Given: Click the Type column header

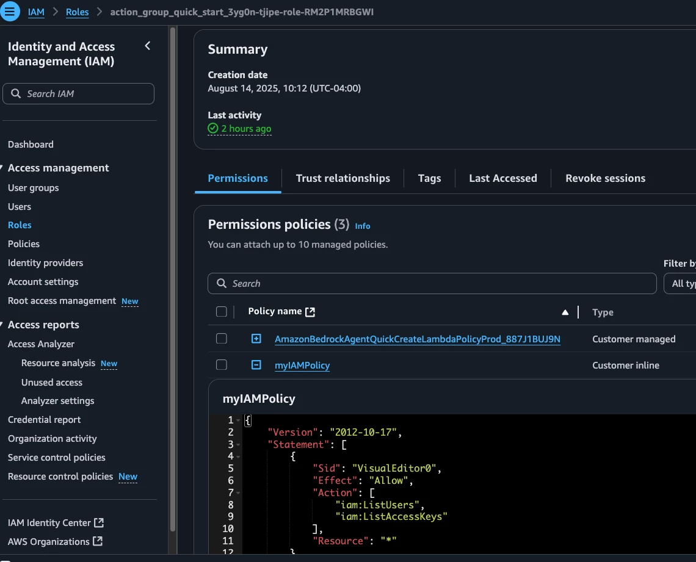Looking at the screenshot, I should (x=603, y=312).
